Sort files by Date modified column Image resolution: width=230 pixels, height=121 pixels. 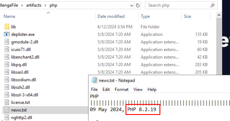(111, 16)
